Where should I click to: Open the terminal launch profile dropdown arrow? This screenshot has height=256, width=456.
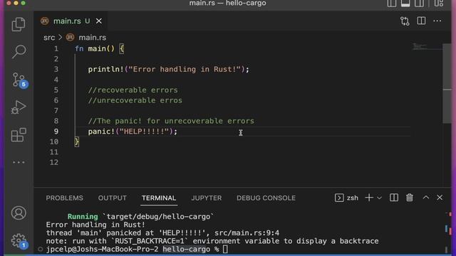point(379,198)
